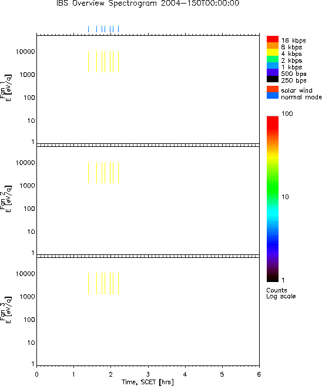Click the x-axis tick label '1'
The width and height of the screenshot is (322, 386).
point(73,374)
